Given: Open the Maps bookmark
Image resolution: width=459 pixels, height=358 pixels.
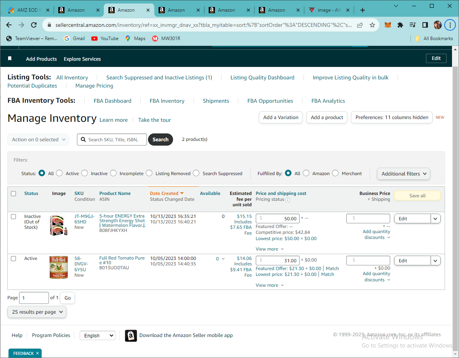Looking at the screenshot, I should 135,39.
